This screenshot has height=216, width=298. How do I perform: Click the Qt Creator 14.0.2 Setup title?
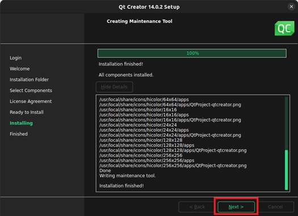point(149,7)
